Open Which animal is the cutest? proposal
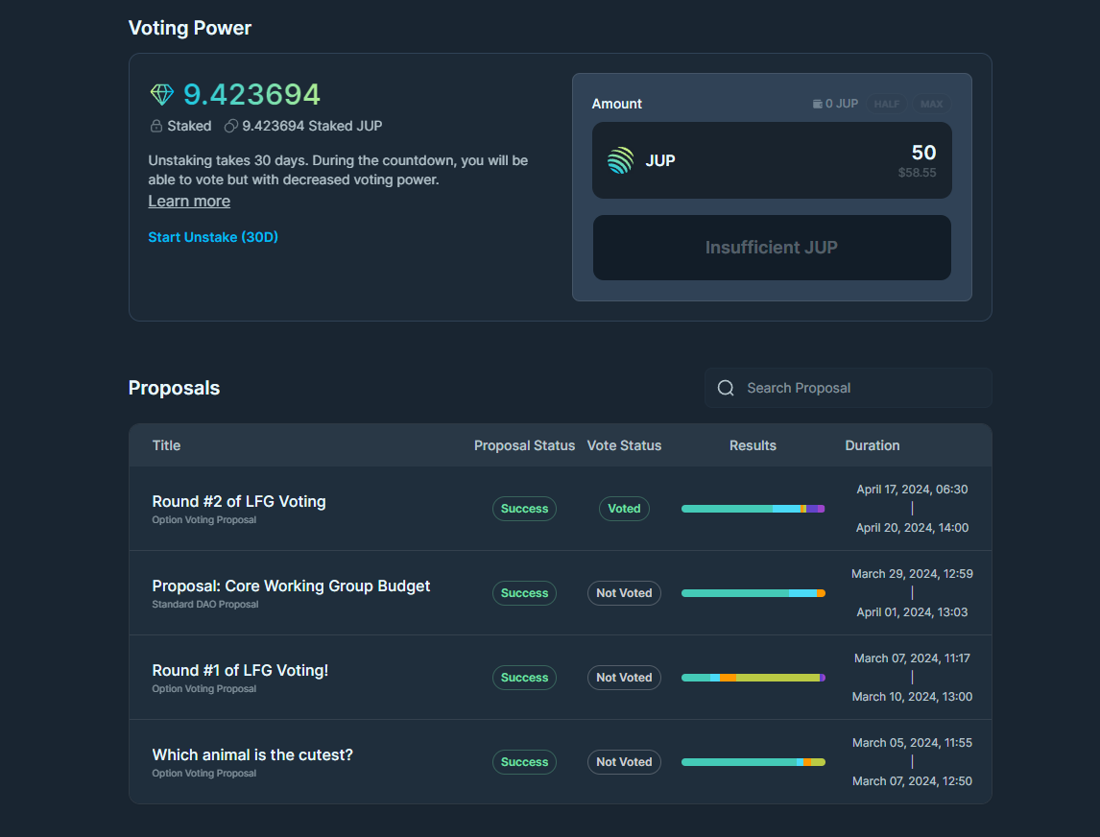 [252, 754]
